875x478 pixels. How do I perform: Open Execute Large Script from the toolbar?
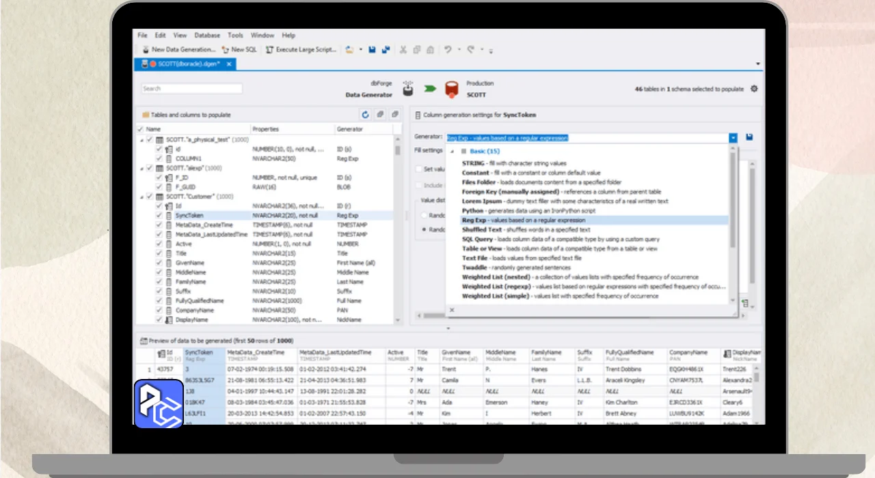pyautogui.click(x=301, y=50)
